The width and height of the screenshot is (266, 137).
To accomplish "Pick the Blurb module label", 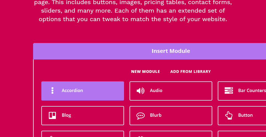I will tap(155, 115).
